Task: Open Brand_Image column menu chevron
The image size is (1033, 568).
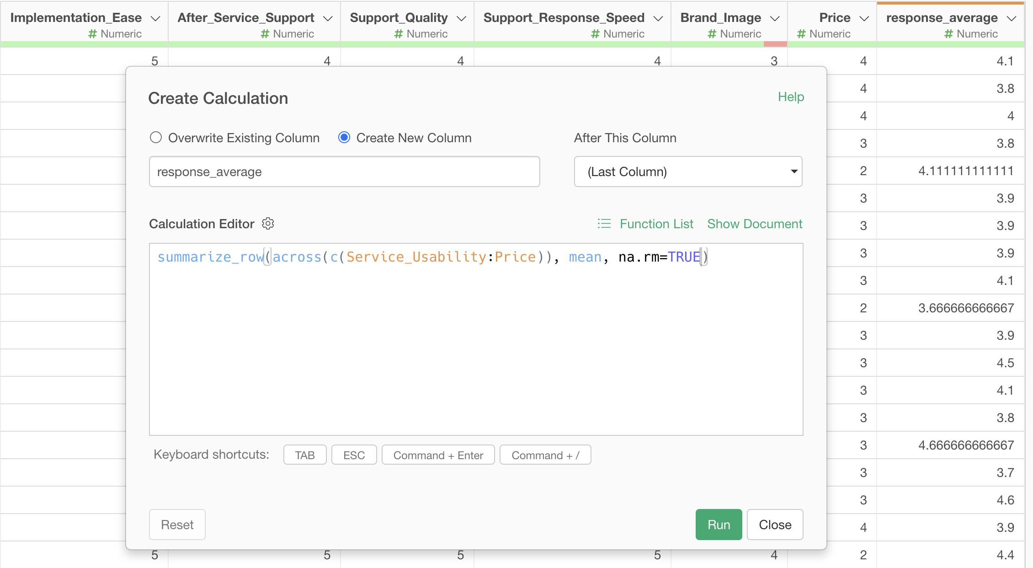Action: coord(775,18)
